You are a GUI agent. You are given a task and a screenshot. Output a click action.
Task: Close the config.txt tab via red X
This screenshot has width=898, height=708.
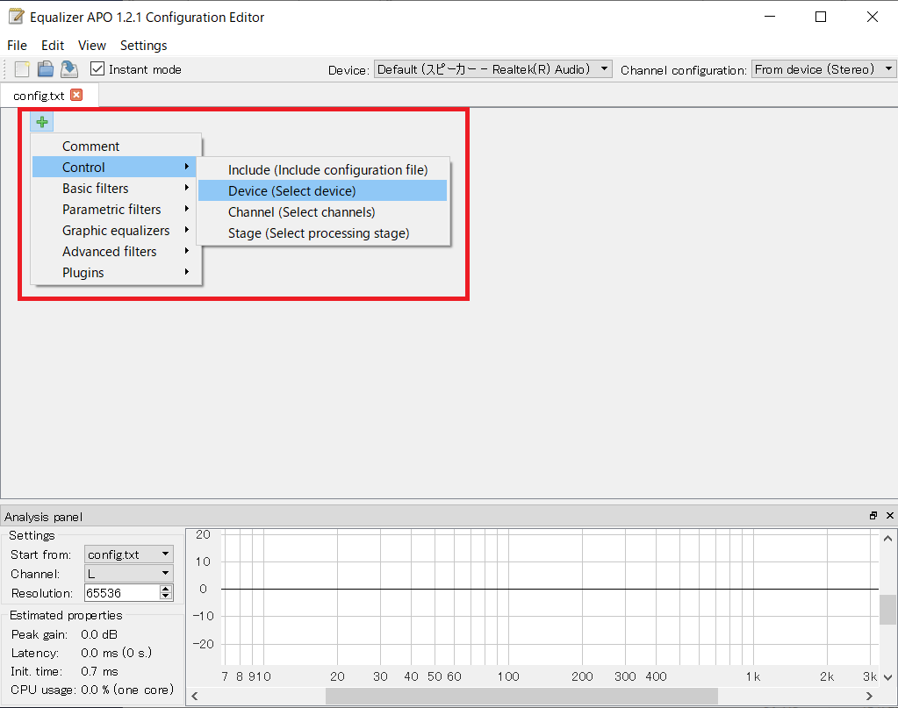click(x=76, y=95)
